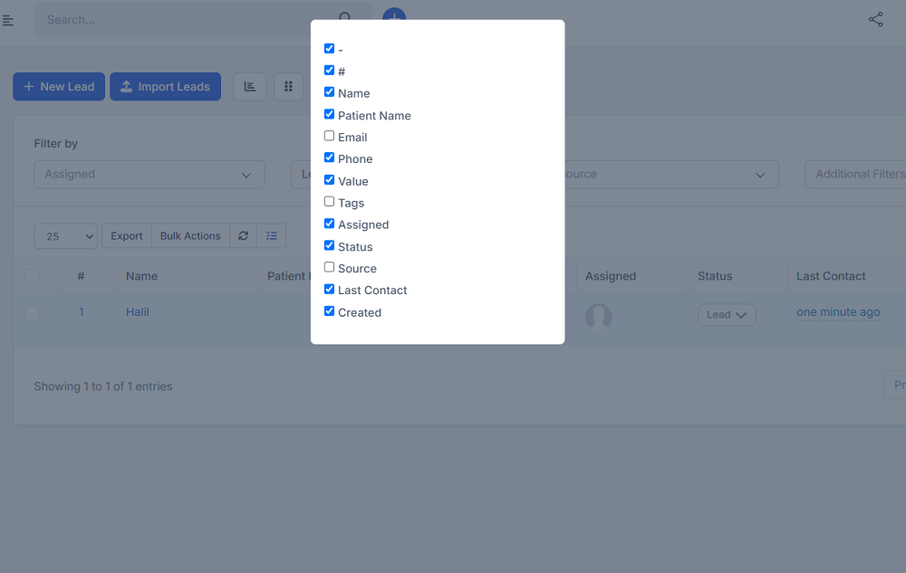Image resolution: width=906 pixels, height=573 pixels.
Task: Refresh the leads table
Action: tap(243, 235)
